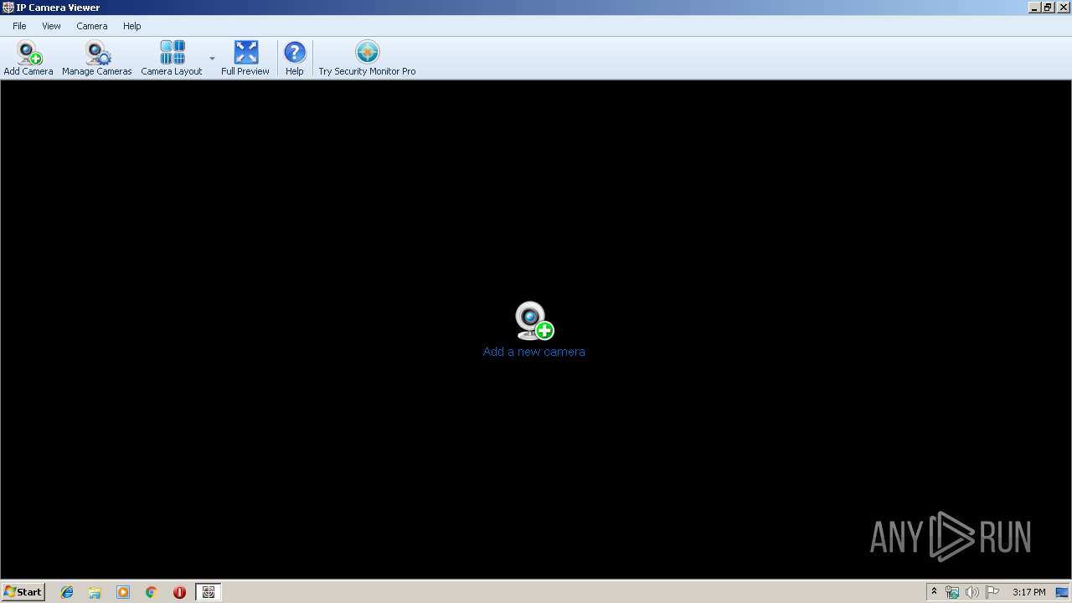
Task: Click the network status tray icon
Action: coord(952,592)
